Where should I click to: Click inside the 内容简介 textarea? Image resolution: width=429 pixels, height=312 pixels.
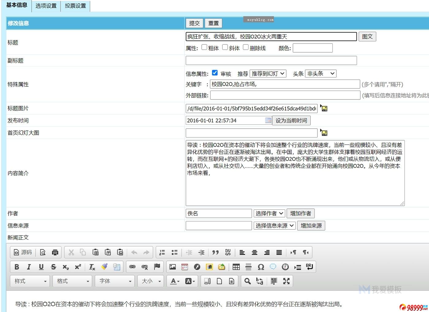[x=295, y=173]
